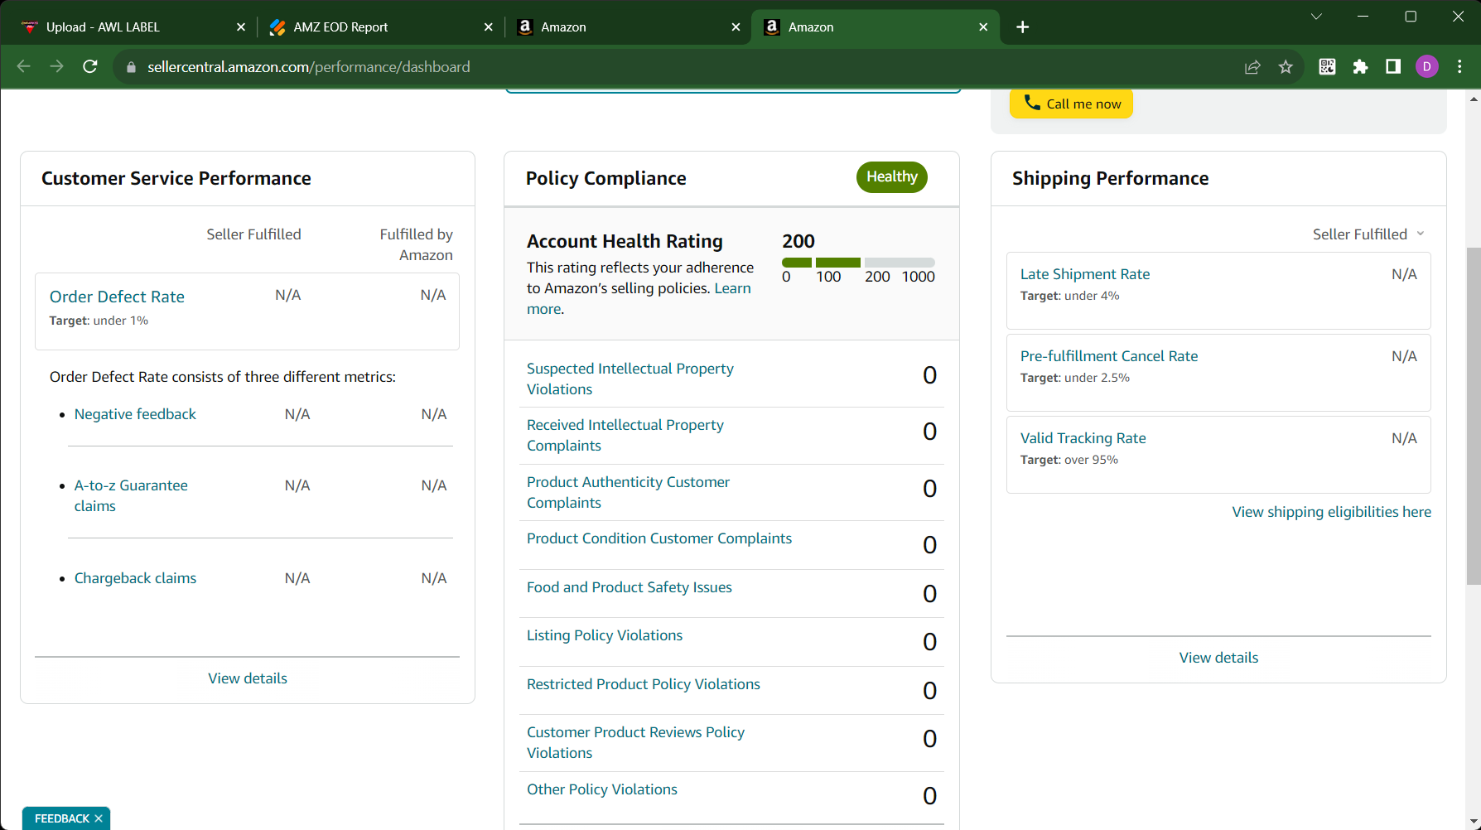Click the Shipping Performance heading
The width and height of the screenshot is (1481, 830).
(x=1111, y=178)
